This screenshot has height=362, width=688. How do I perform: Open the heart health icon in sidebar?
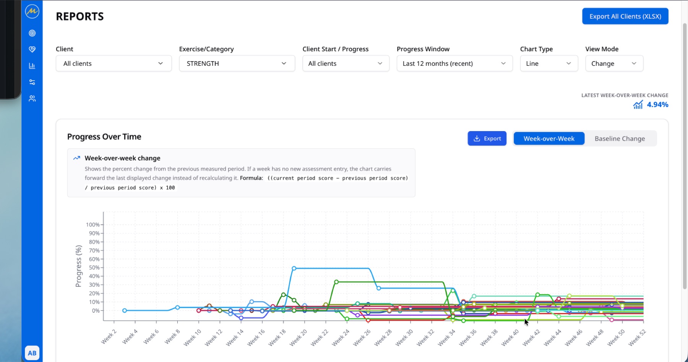pos(32,49)
